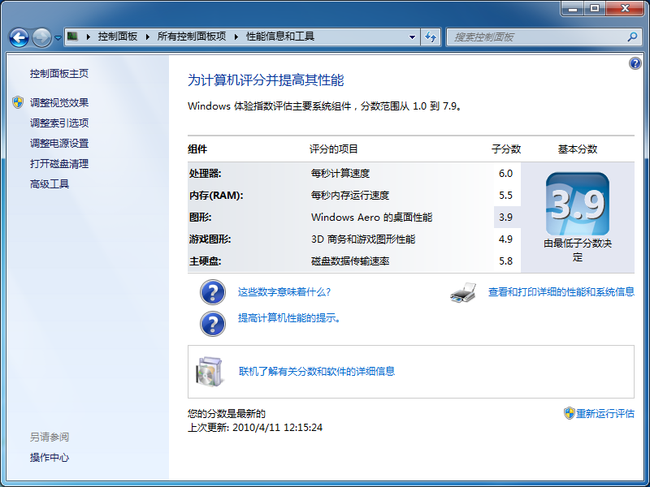Click the back navigation arrow button
This screenshot has width=650, height=487.
pyautogui.click(x=19, y=37)
